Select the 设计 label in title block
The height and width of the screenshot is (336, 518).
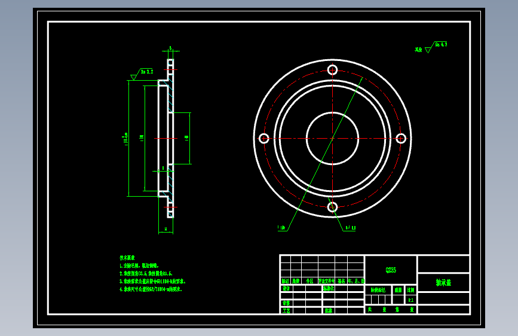click(286, 288)
